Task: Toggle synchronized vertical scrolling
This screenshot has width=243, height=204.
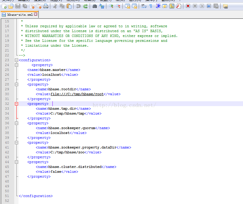Action: 127,6
